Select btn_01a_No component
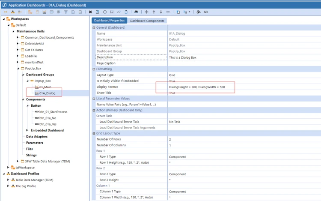 (x=48, y=118)
